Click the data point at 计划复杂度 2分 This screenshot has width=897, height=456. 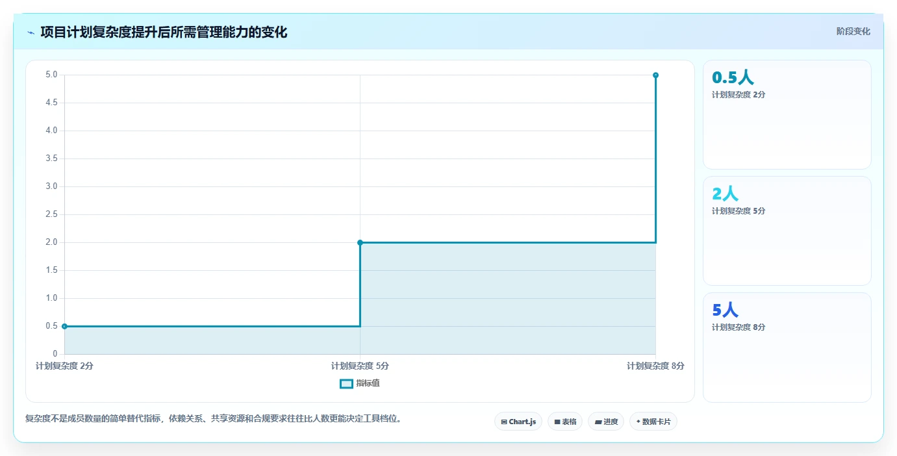click(x=64, y=326)
